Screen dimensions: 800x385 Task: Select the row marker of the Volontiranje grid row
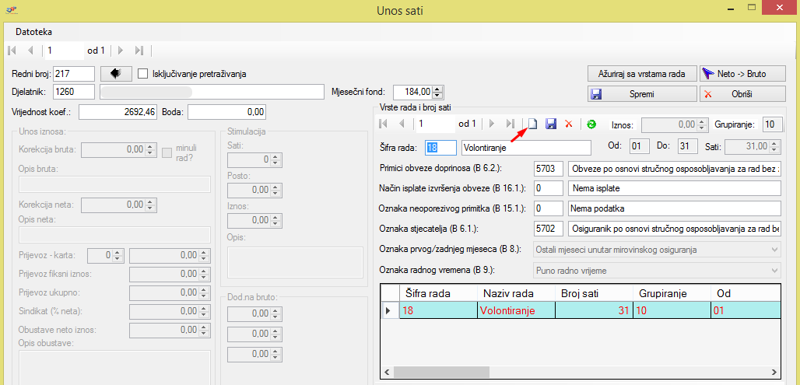click(388, 310)
